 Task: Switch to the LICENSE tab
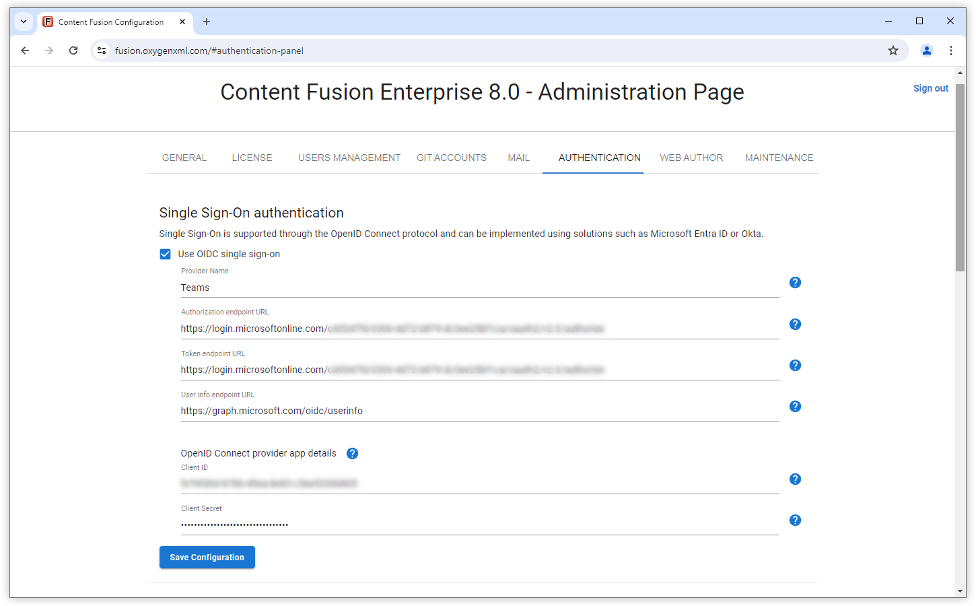pos(252,158)
